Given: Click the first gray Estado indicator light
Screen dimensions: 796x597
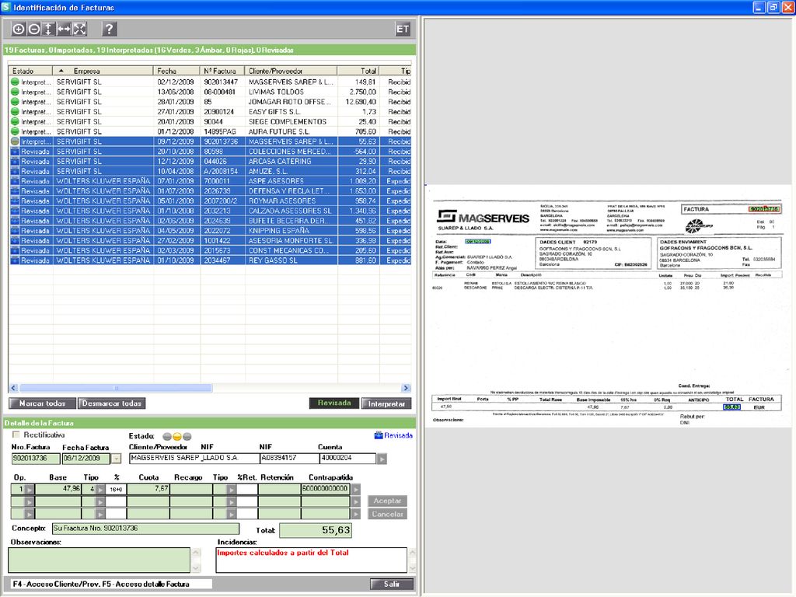Looking at the screenshot, I should 167,437.
